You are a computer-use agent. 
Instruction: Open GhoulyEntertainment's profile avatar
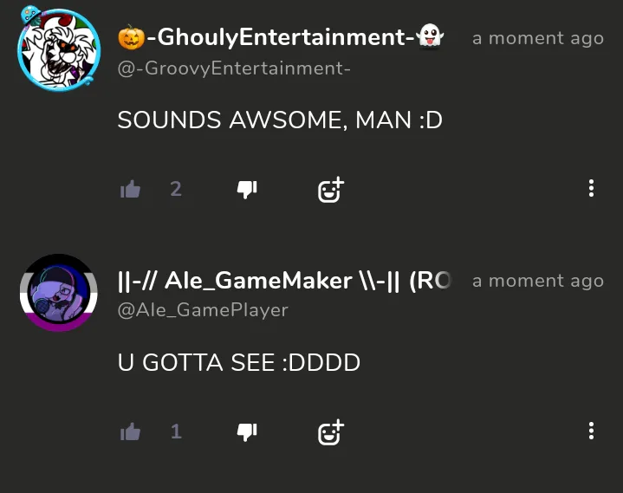(58, 49)
